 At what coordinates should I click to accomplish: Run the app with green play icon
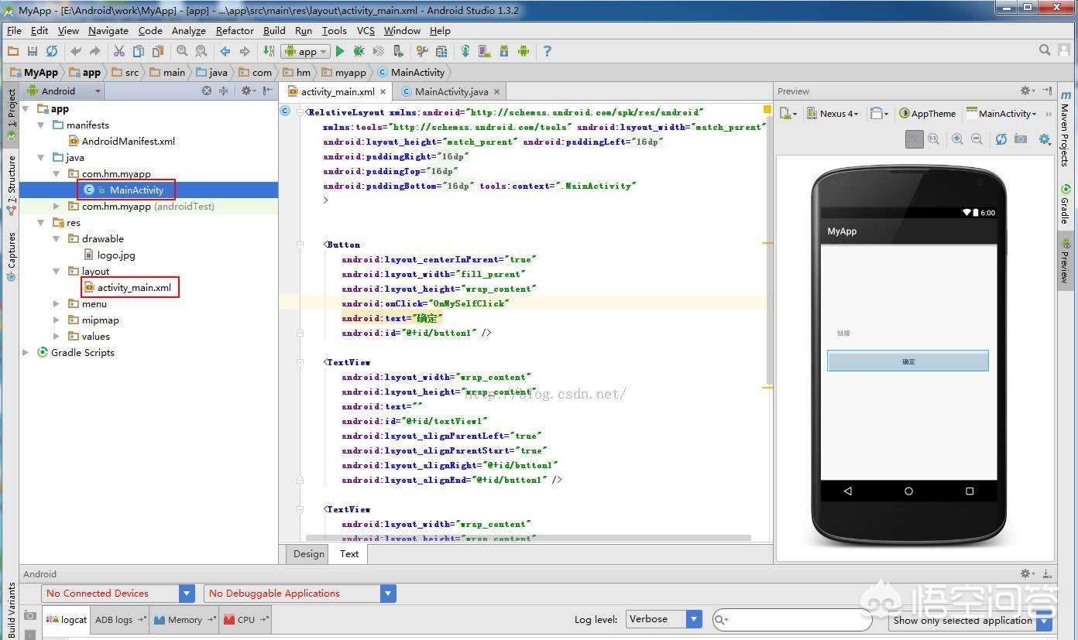pyautogui.click(x=340, y=51)
